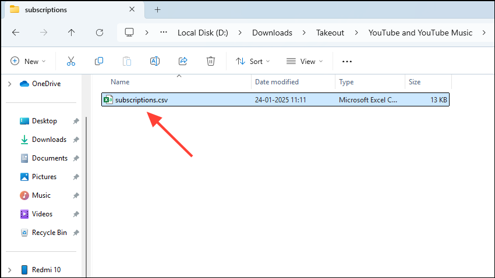This screenshot has width=495, height=278.
Task: Click the pin icon beside Downloads
Action: coord(76,140)
